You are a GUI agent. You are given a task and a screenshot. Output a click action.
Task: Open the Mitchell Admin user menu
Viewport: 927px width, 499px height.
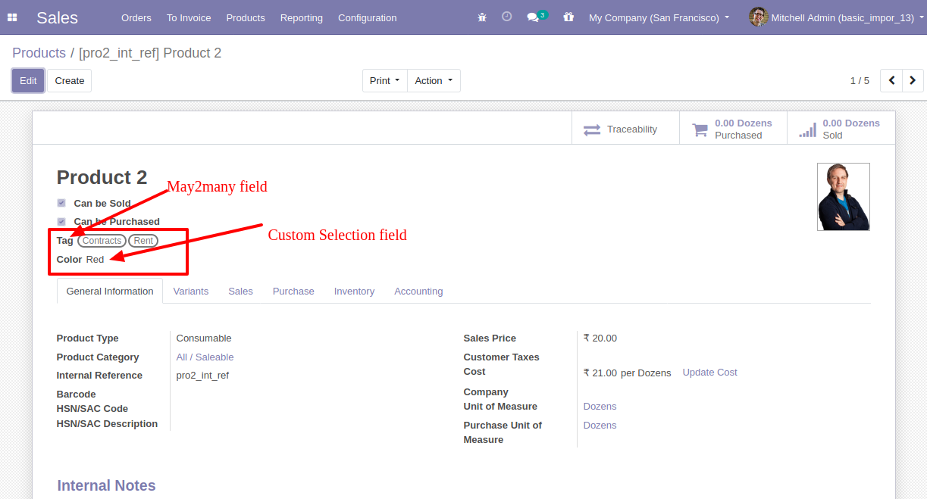[x=835, y=17]
